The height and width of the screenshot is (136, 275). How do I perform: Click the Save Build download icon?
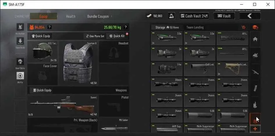click(x=20, y=41)
